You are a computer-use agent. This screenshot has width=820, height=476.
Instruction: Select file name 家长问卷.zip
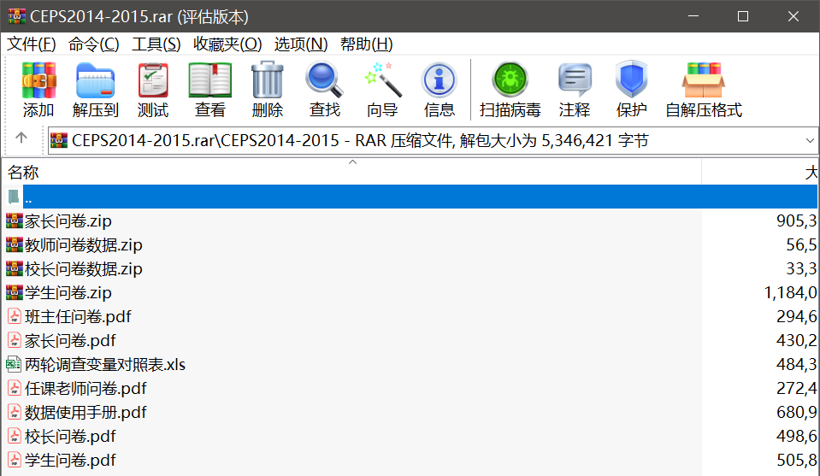point(68,221)
